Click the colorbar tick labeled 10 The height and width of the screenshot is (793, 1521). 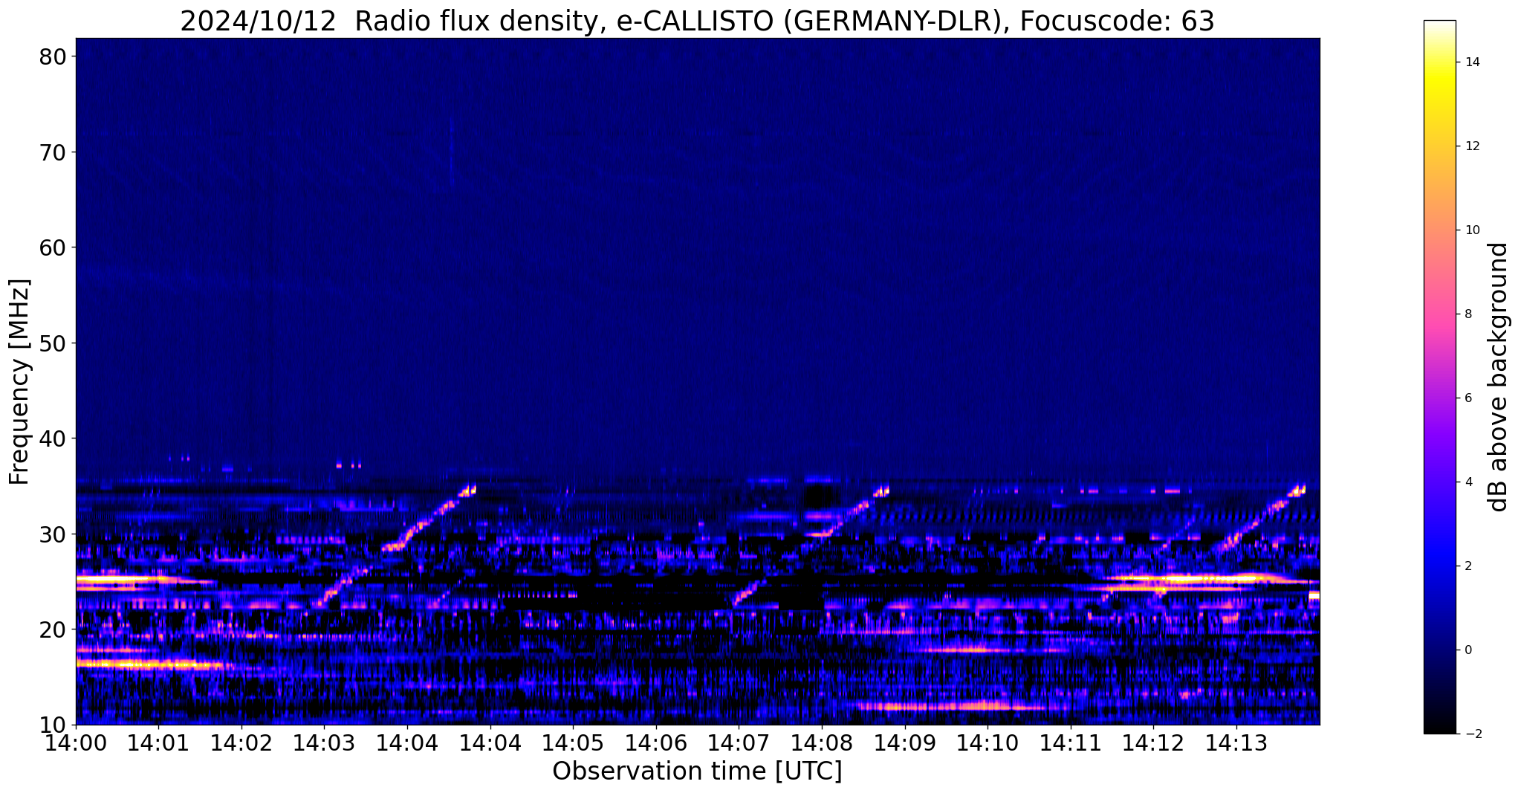[x=1472, y=230]
